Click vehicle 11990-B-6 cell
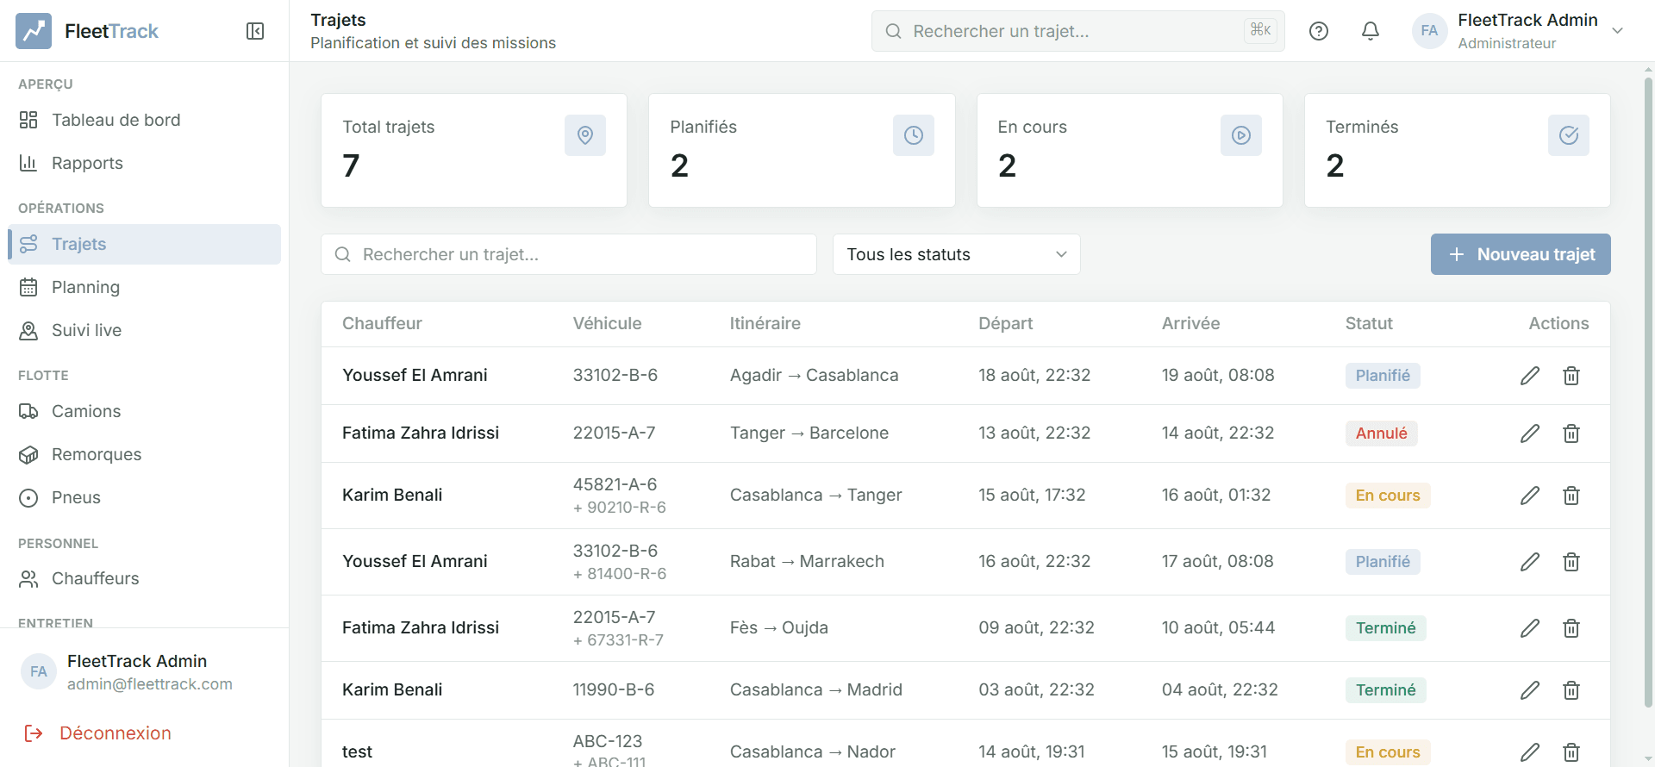 [x=614, y=690]
